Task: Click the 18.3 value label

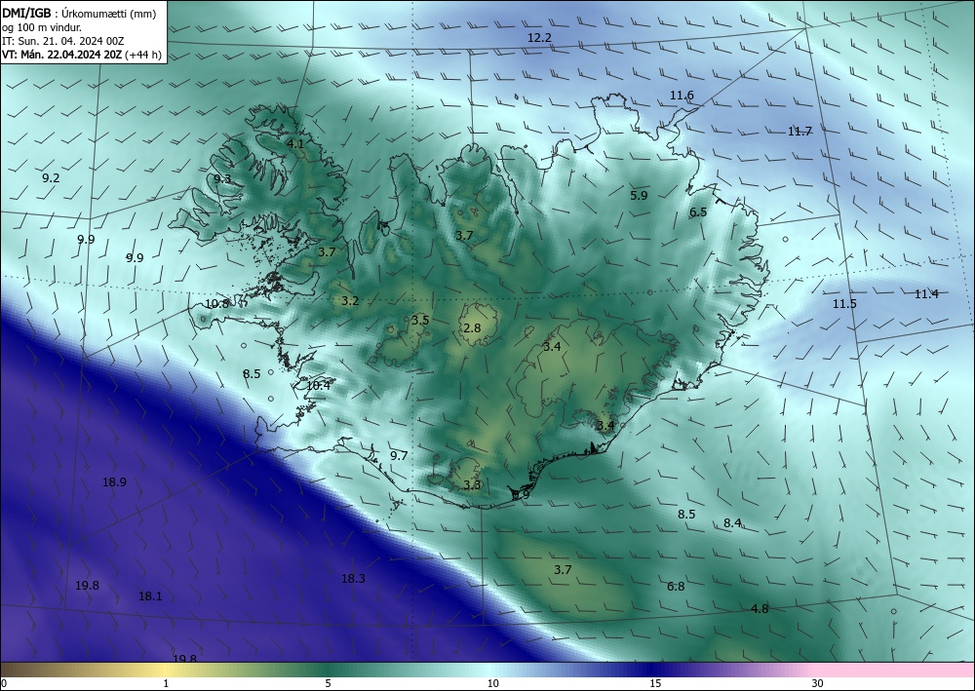Action: tap(353, 579)
